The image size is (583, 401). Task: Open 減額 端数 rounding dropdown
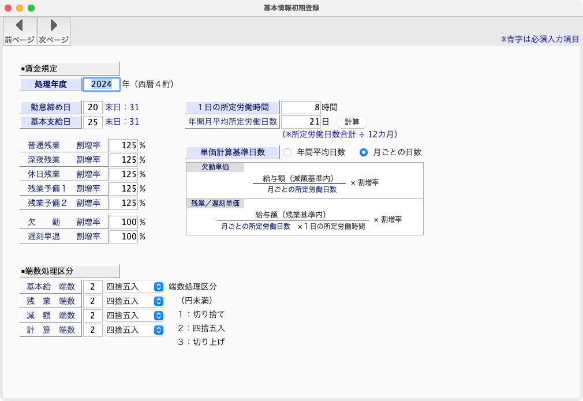point(134,316)
